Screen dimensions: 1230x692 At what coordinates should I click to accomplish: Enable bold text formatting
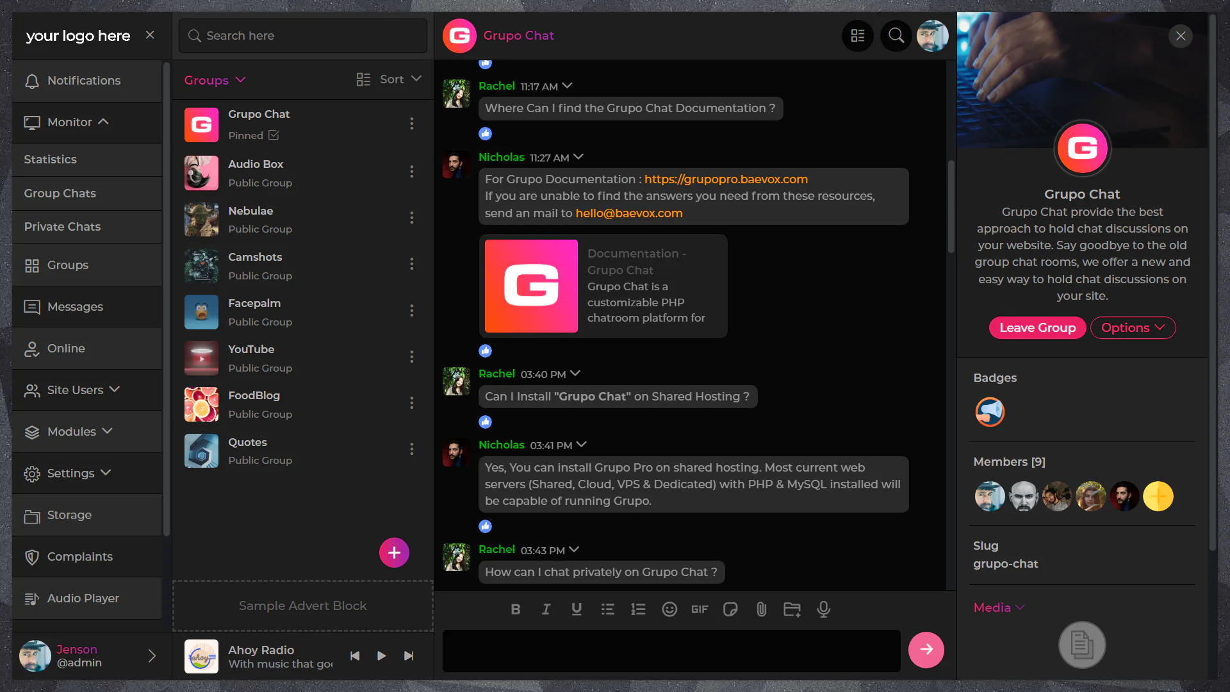point(515,609)
